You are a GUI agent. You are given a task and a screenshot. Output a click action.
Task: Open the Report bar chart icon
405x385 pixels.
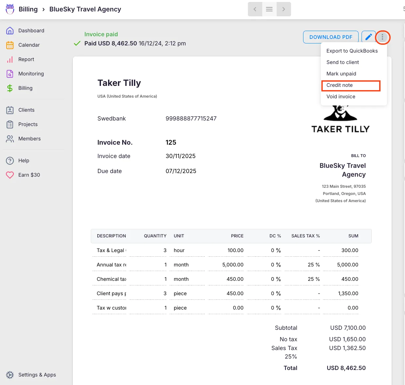(10, 59)
